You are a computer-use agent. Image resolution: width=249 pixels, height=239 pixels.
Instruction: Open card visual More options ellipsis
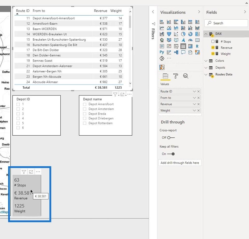[38, 172]
